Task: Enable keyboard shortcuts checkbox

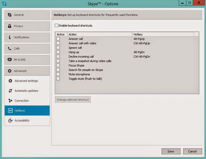Action: 56,26
